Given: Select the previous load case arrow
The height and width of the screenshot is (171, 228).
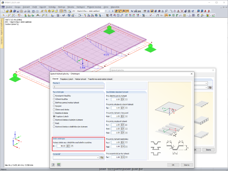Looking at the screenshot, I should (x=109, y=11).
